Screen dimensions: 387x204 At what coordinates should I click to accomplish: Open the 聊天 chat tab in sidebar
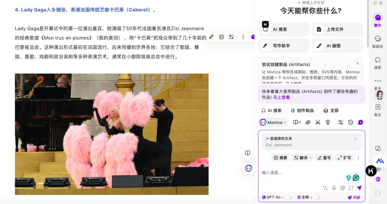point(378,20)
